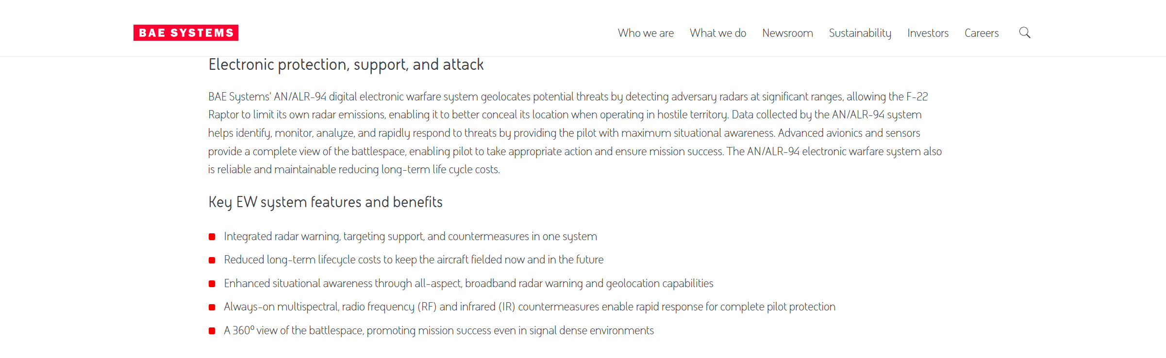The height and width of the screenshot is (358, 1166).
Task: Click red bullet beside Reduced long-term lifecycle costs
Action: pyautogui.click(x=212, y=260)
